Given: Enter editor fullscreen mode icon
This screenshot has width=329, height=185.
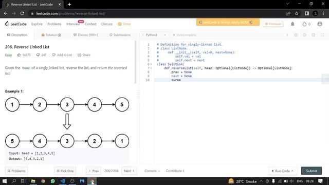Looking at the screenshot, I should [322, 35].
